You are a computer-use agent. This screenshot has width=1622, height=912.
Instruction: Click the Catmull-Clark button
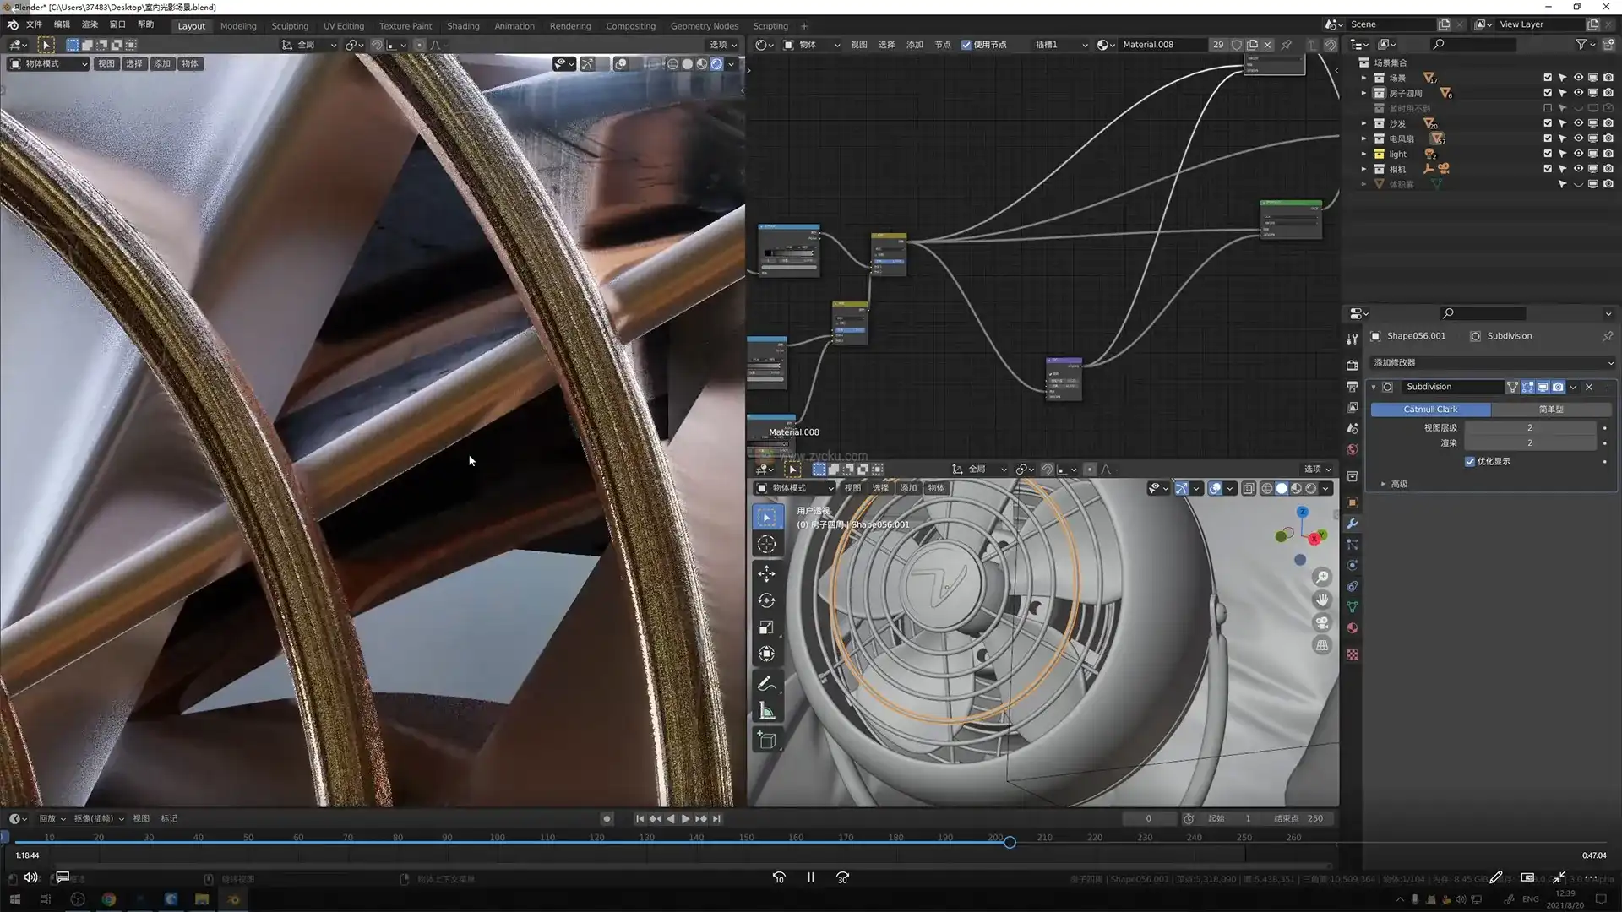click(1430, 409)
